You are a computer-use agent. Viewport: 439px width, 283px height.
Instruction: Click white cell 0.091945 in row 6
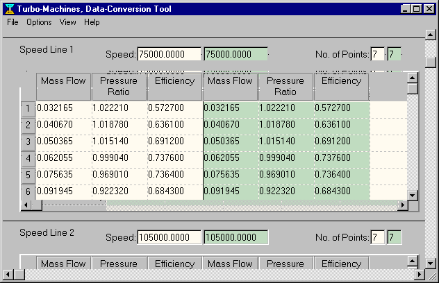64,191
